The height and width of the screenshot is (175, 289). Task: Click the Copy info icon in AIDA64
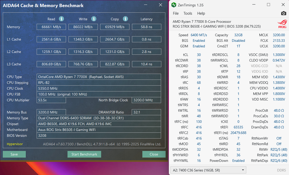125,19
